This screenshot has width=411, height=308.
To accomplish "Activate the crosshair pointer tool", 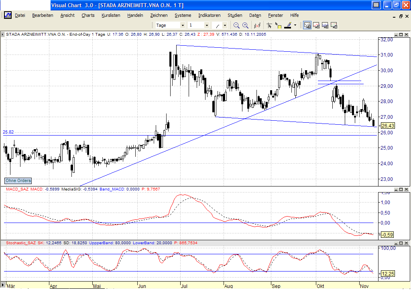I will click(270, 25).
